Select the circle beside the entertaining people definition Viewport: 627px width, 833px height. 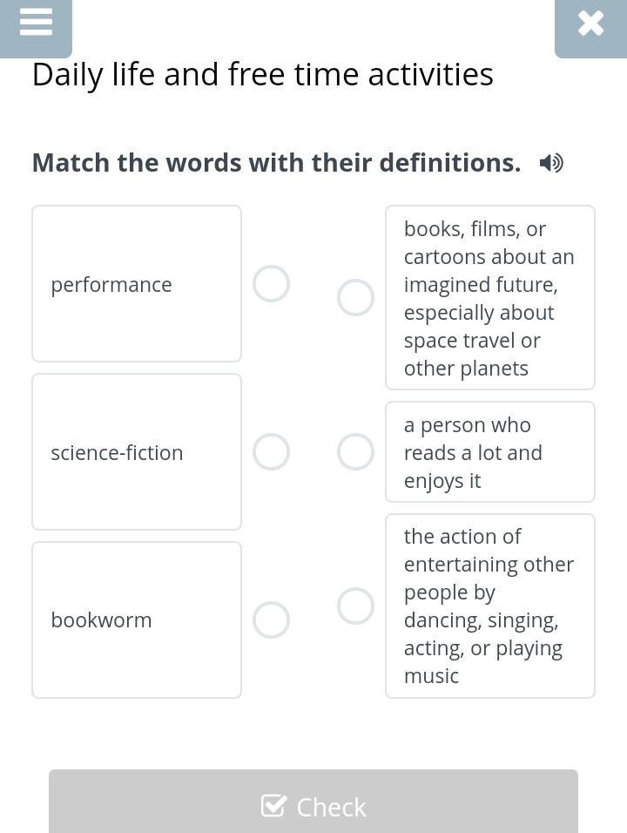(x=355, y=606)
